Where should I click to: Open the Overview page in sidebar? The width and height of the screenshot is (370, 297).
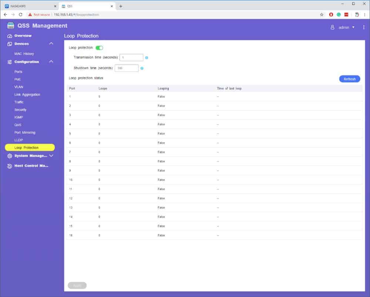point(23,36)
